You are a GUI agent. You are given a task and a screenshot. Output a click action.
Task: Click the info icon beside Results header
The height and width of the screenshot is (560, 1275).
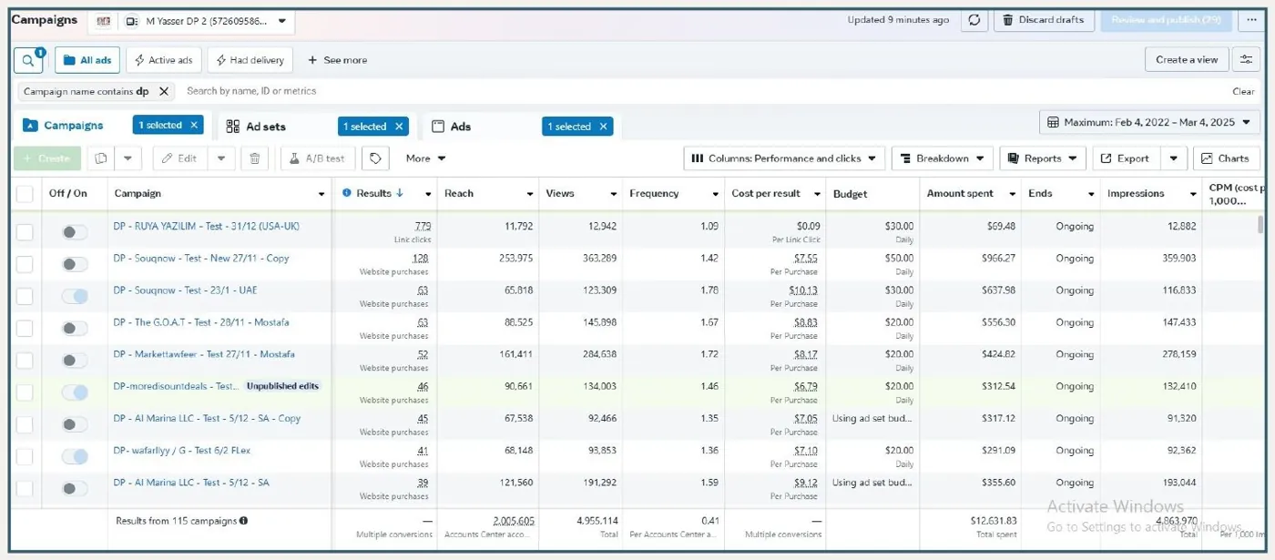(x=347, y=193)
